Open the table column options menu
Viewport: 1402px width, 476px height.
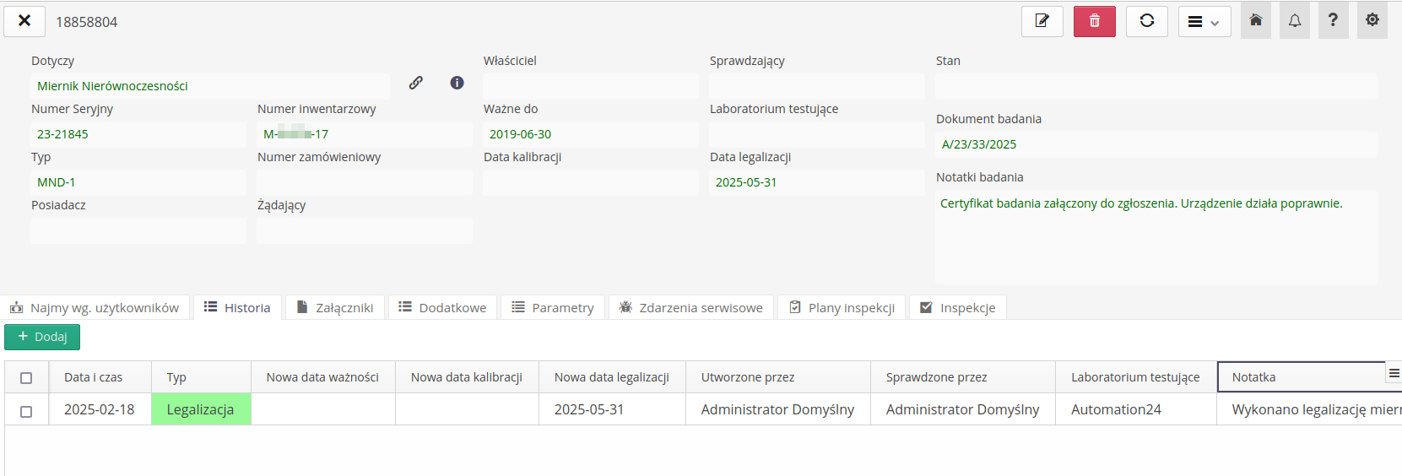1394,373
